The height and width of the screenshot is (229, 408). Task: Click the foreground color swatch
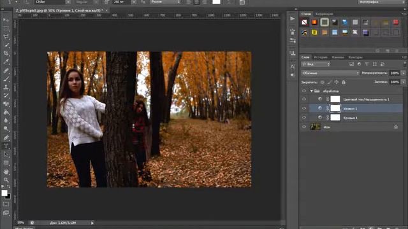[4, 193]
